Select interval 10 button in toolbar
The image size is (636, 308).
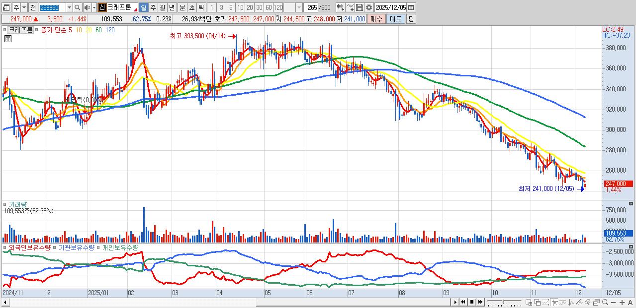(240, 7)
